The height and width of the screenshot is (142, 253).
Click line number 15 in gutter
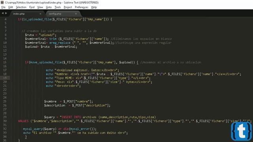point(5,62)
